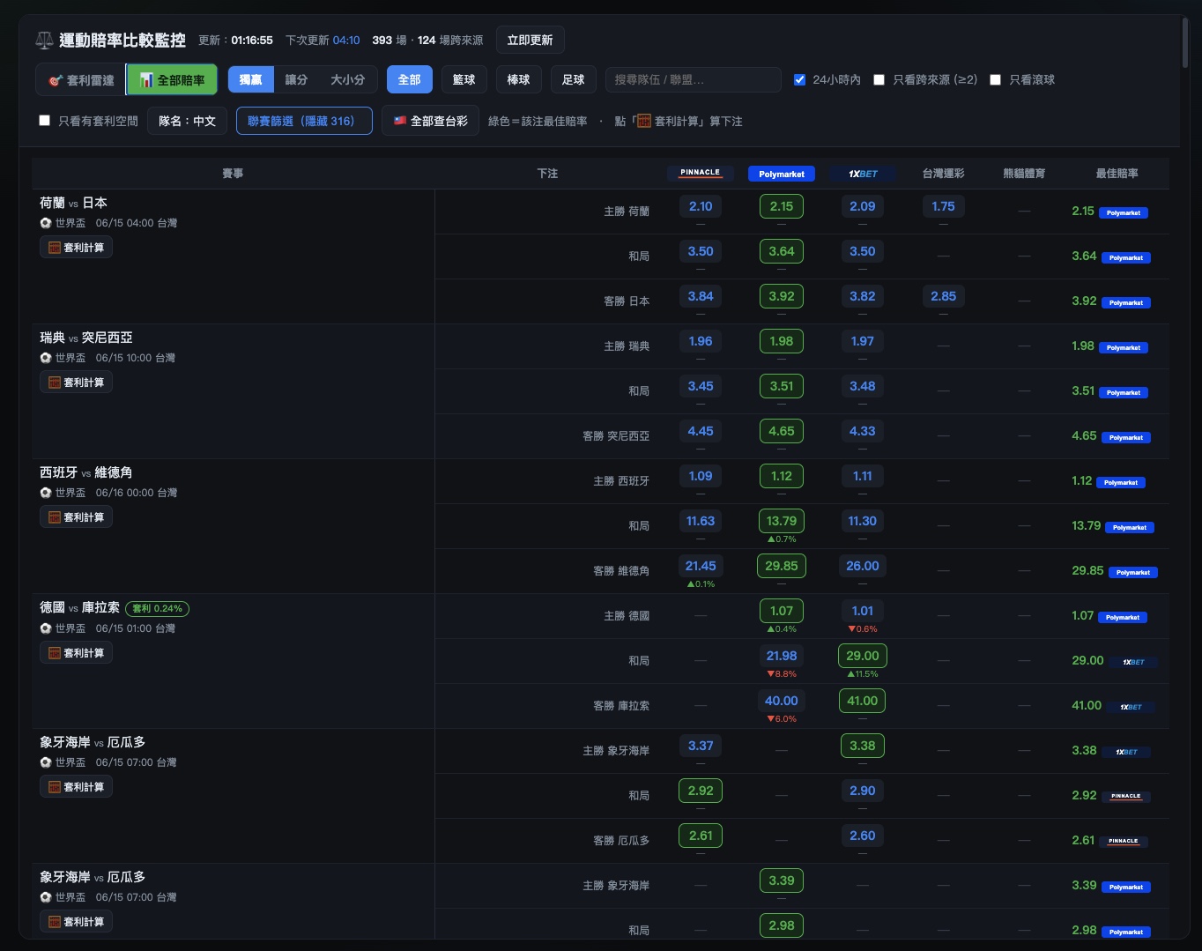Focus the 搜尋隊伍 / 聯盟 search field
Screen dimensions: 1202x951
[x=694, y=79]
